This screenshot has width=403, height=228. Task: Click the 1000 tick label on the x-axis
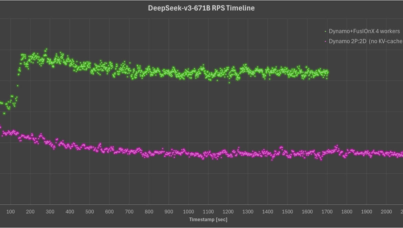point(188,211)
